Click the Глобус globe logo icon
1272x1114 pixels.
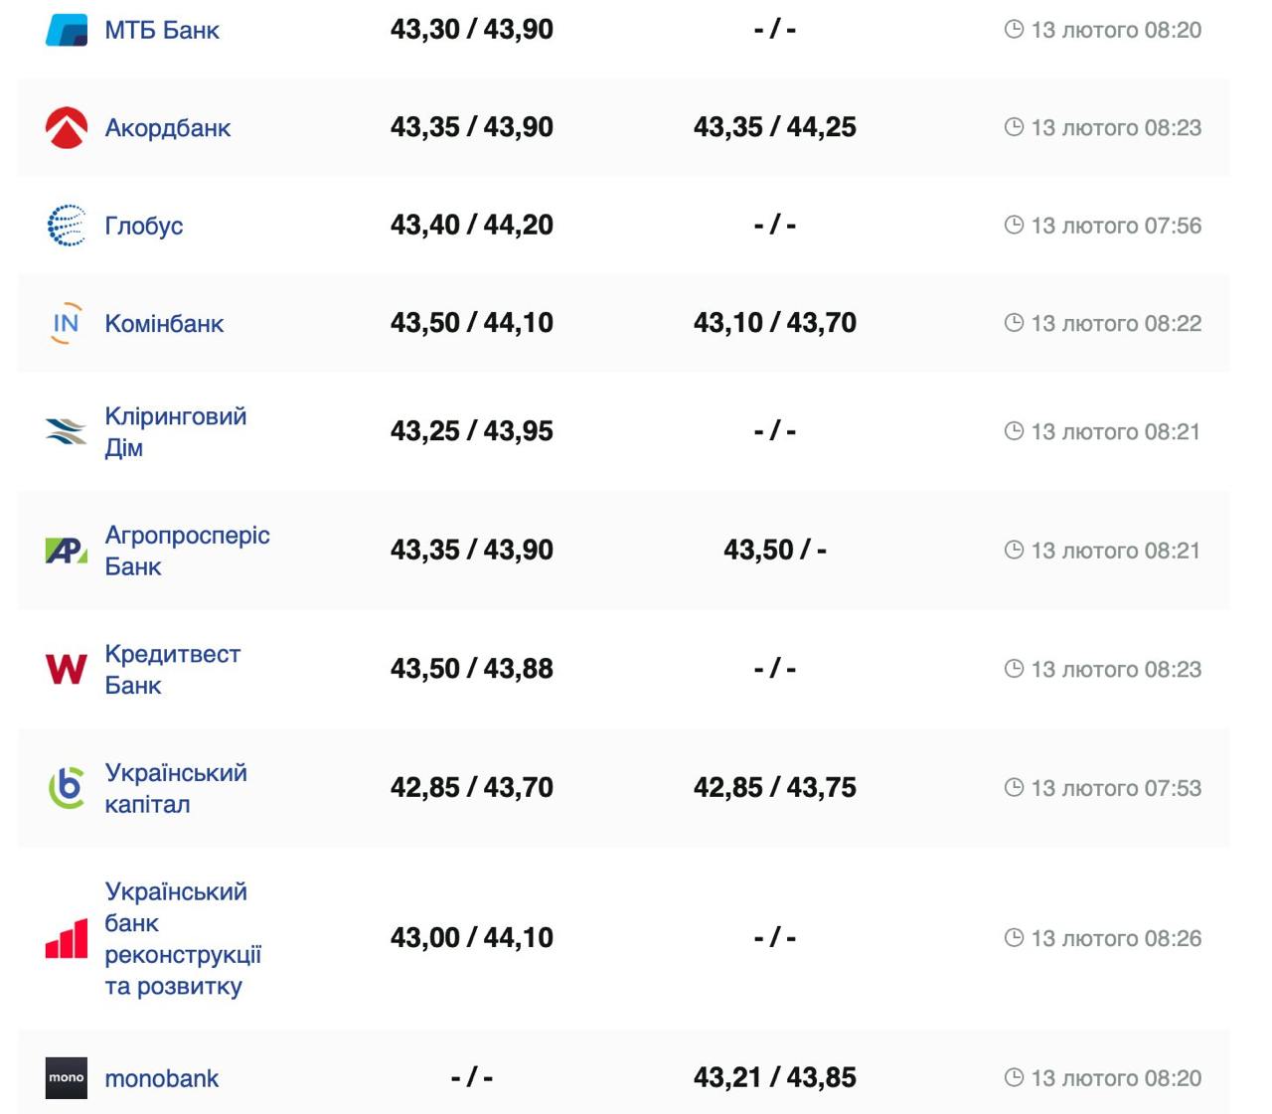tap(67, 226)
